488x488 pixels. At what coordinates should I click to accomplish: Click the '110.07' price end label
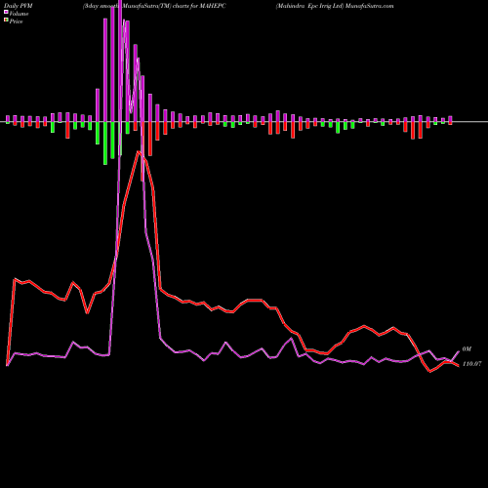[471, 364]
